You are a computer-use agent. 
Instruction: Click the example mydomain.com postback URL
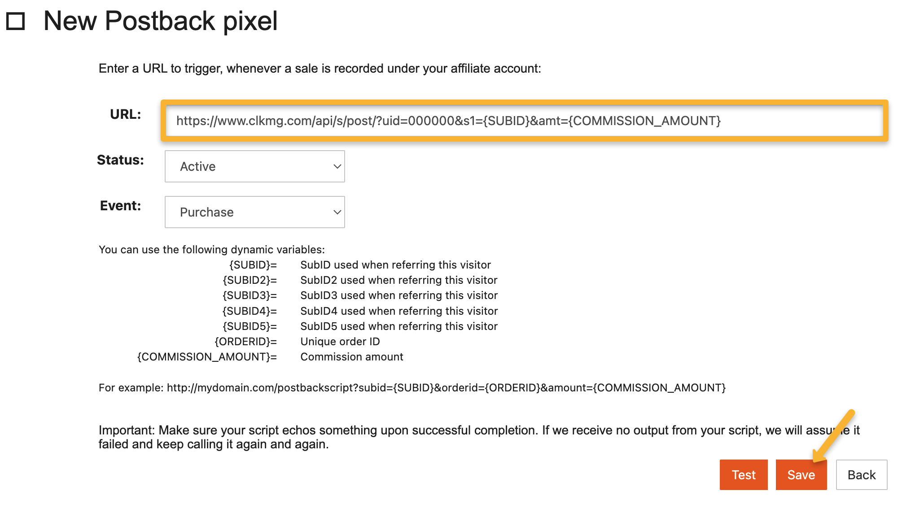click(x=446, y=388)
